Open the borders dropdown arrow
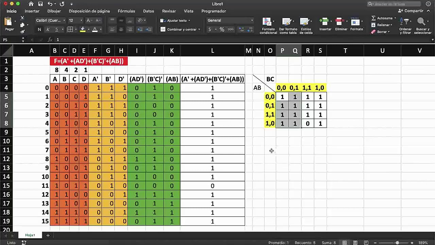The height and width of the screenshot is (245, 435). point(75,30)
